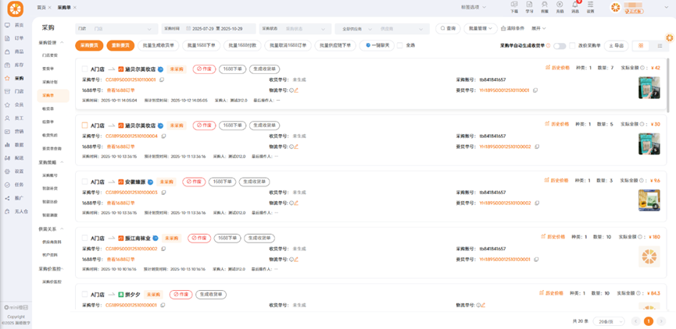Screen dimensions: 676x329
Task: Open 门店要货 in 采购 menu
Action: 50,55
